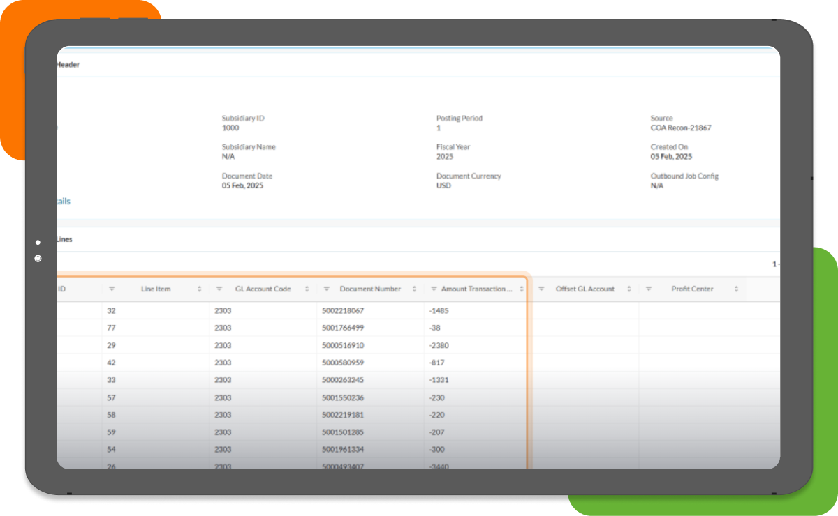Select document number 5001501285
This screenshot has width=838, height=516.
tap(343, 432)
